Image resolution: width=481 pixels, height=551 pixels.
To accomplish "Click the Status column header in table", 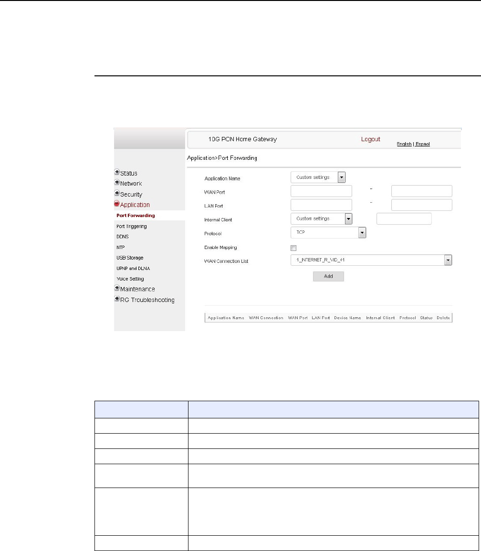I will coord(426,318).
